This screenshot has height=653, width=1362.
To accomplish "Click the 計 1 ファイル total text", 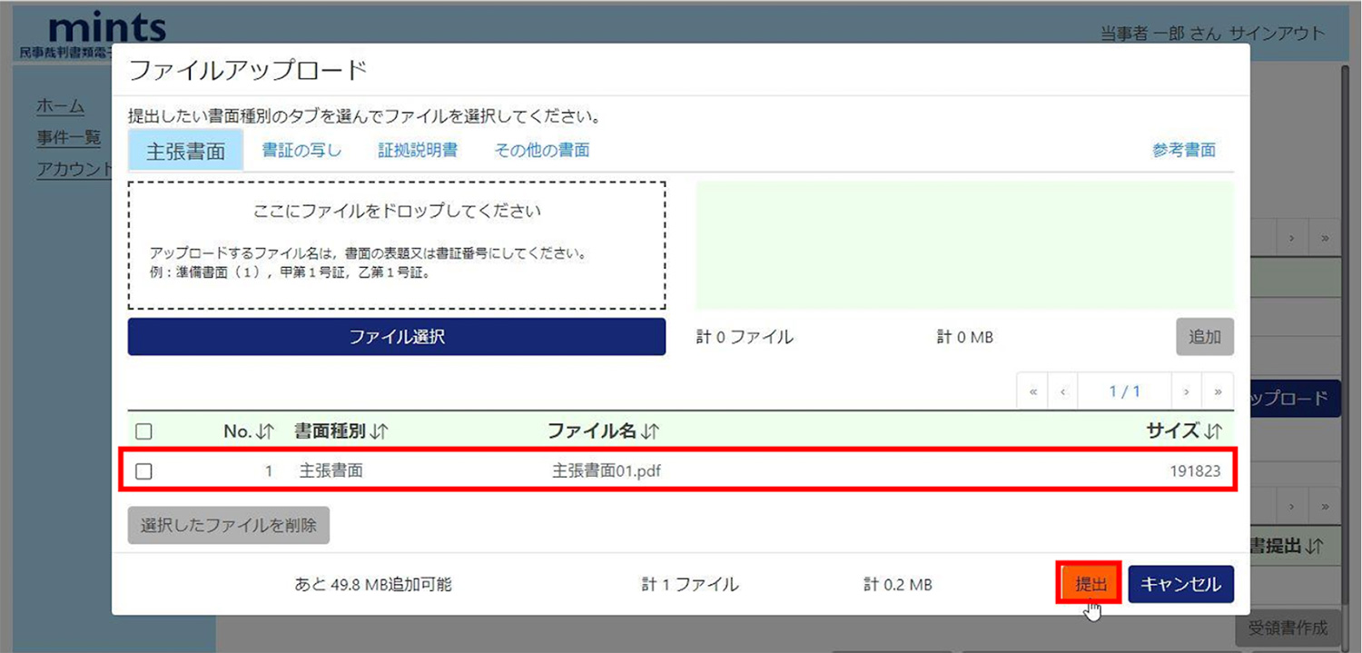I will tap(690, 584).
